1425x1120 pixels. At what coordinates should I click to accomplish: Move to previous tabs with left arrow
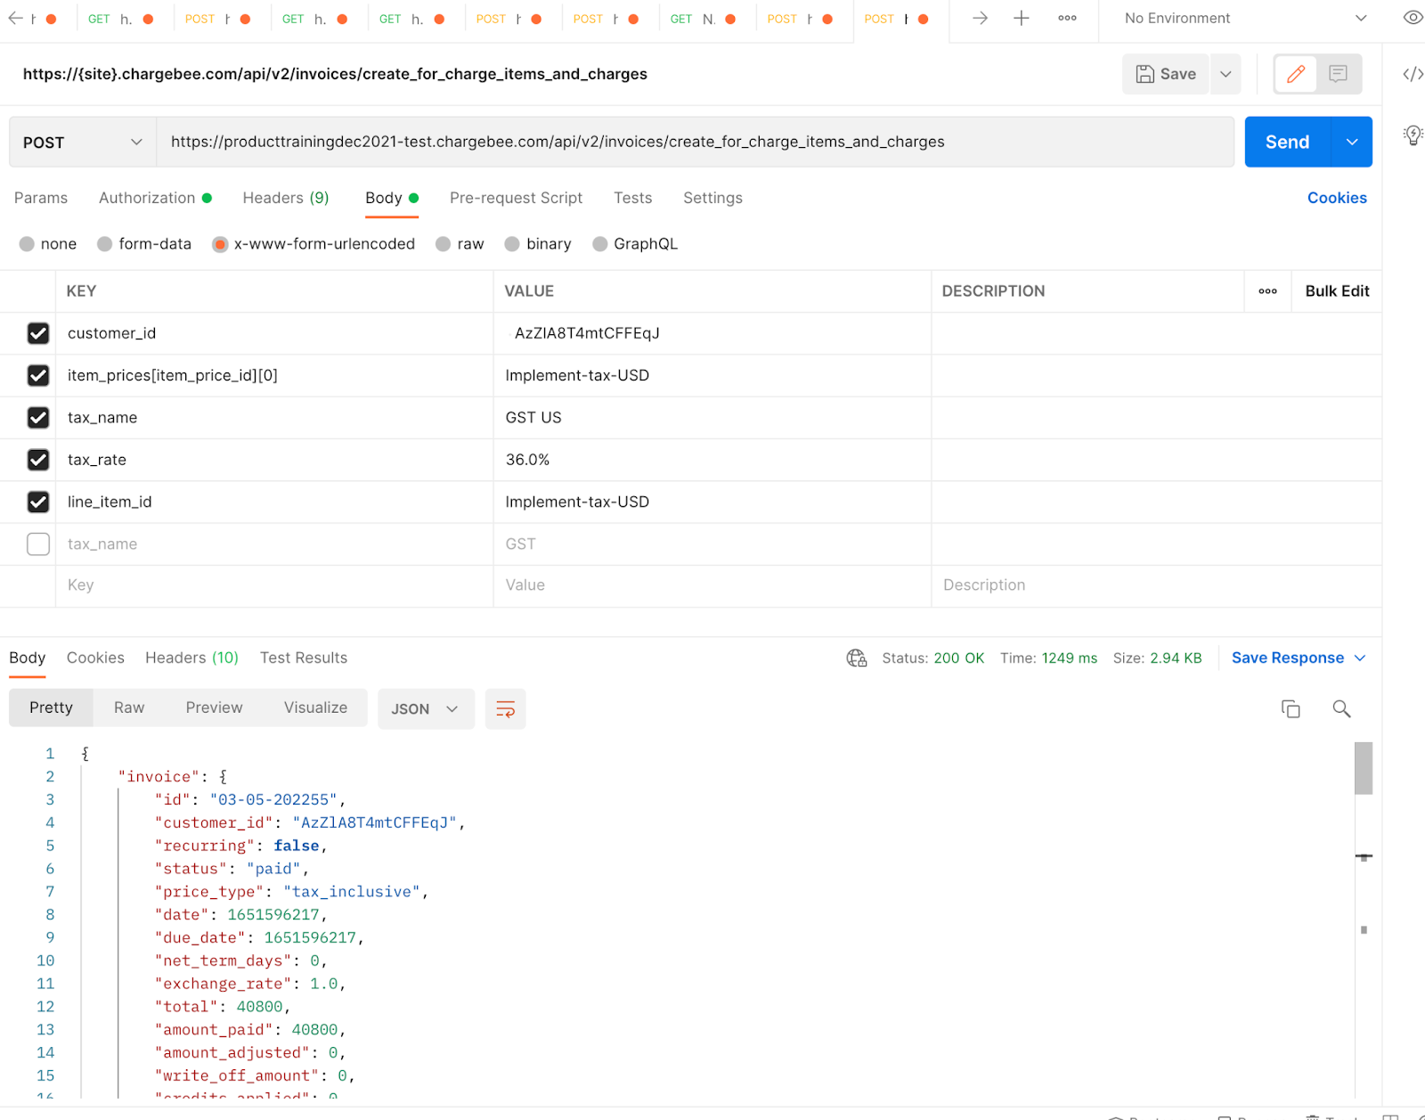(15, 18)
